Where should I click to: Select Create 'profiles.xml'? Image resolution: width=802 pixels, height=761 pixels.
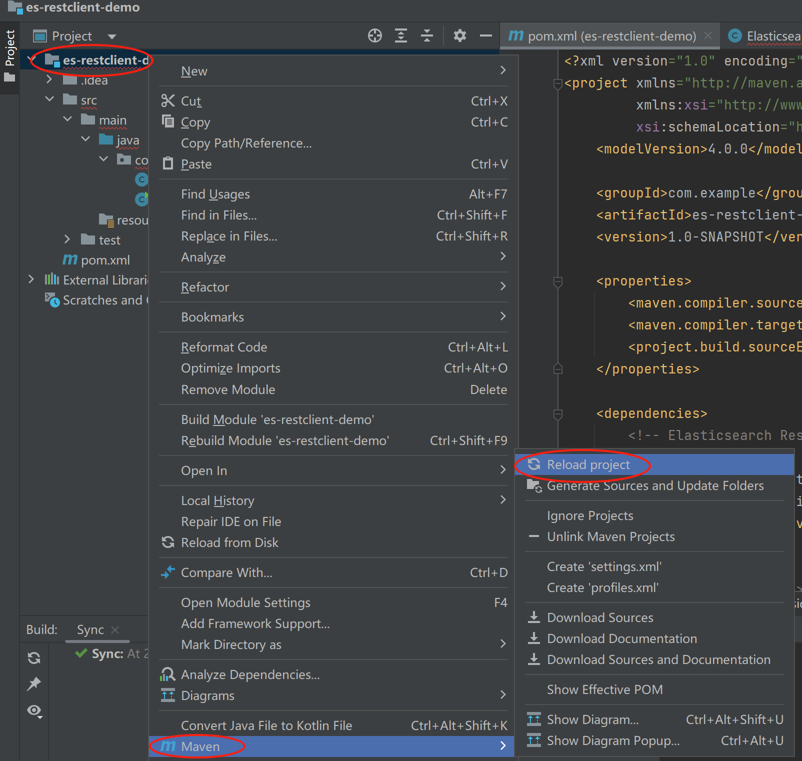click(x=654, y=587)
